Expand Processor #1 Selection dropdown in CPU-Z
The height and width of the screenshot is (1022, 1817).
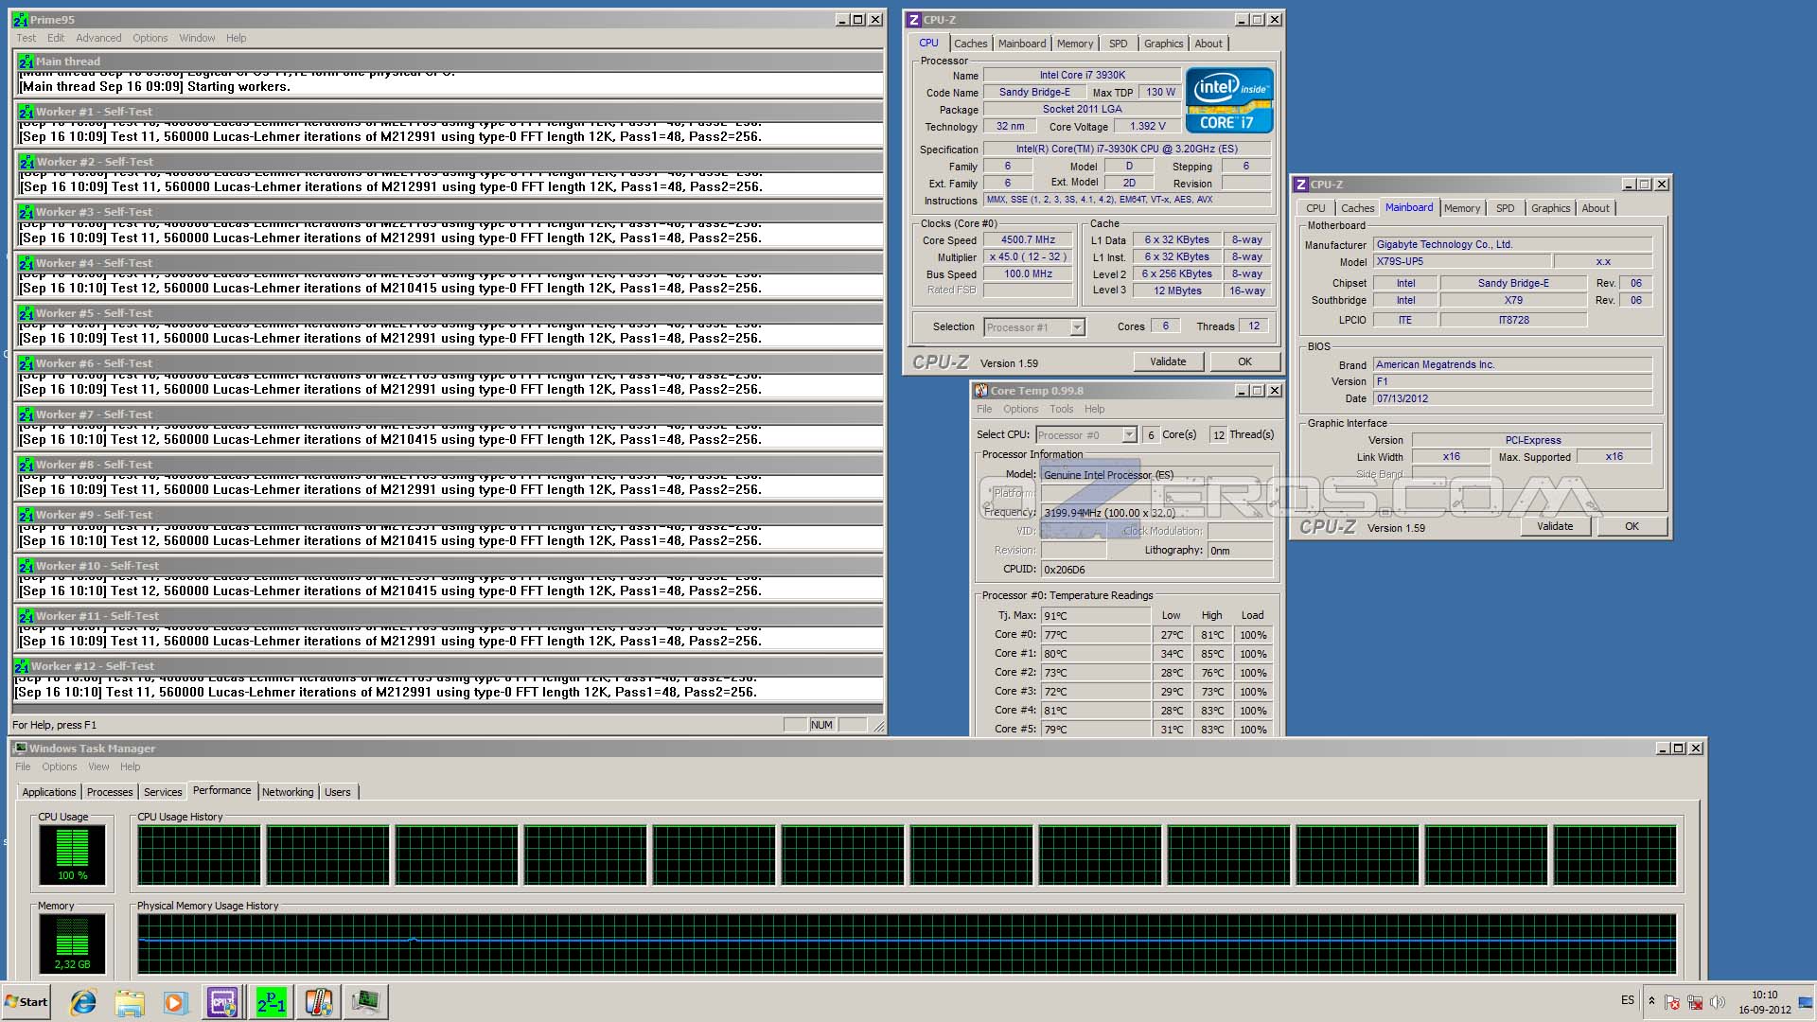[x=1077, y=327]
